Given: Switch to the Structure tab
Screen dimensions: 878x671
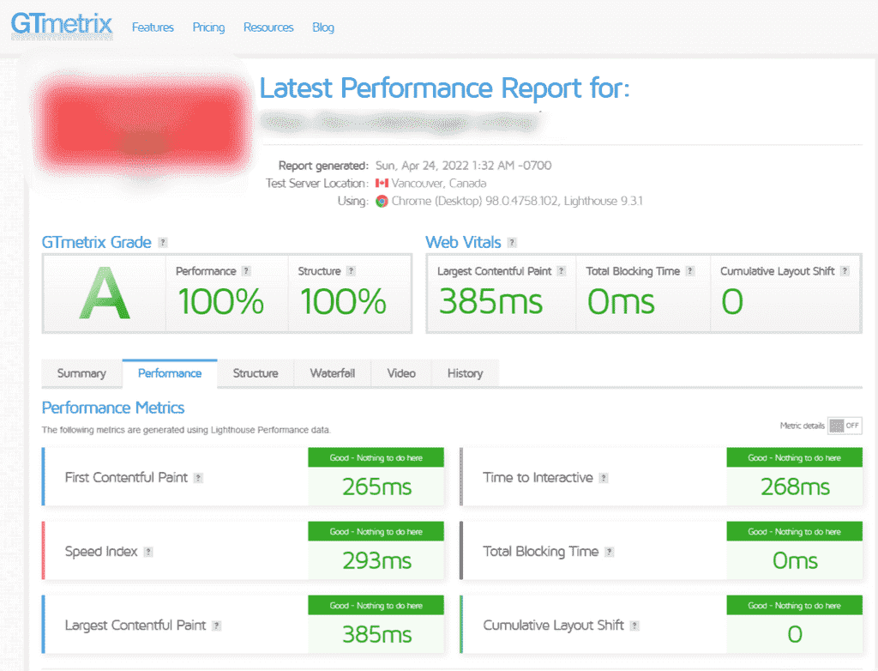Looking at the screenshot, I should 256,373.
